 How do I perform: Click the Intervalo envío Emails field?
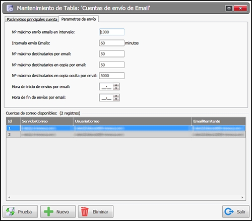pos(112,43)
